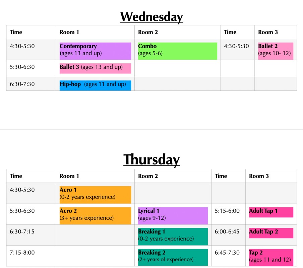This screenshot has width=303, height=268.
Task: Select the Breaking 2 class block
Action: click(x=173, y=257)
